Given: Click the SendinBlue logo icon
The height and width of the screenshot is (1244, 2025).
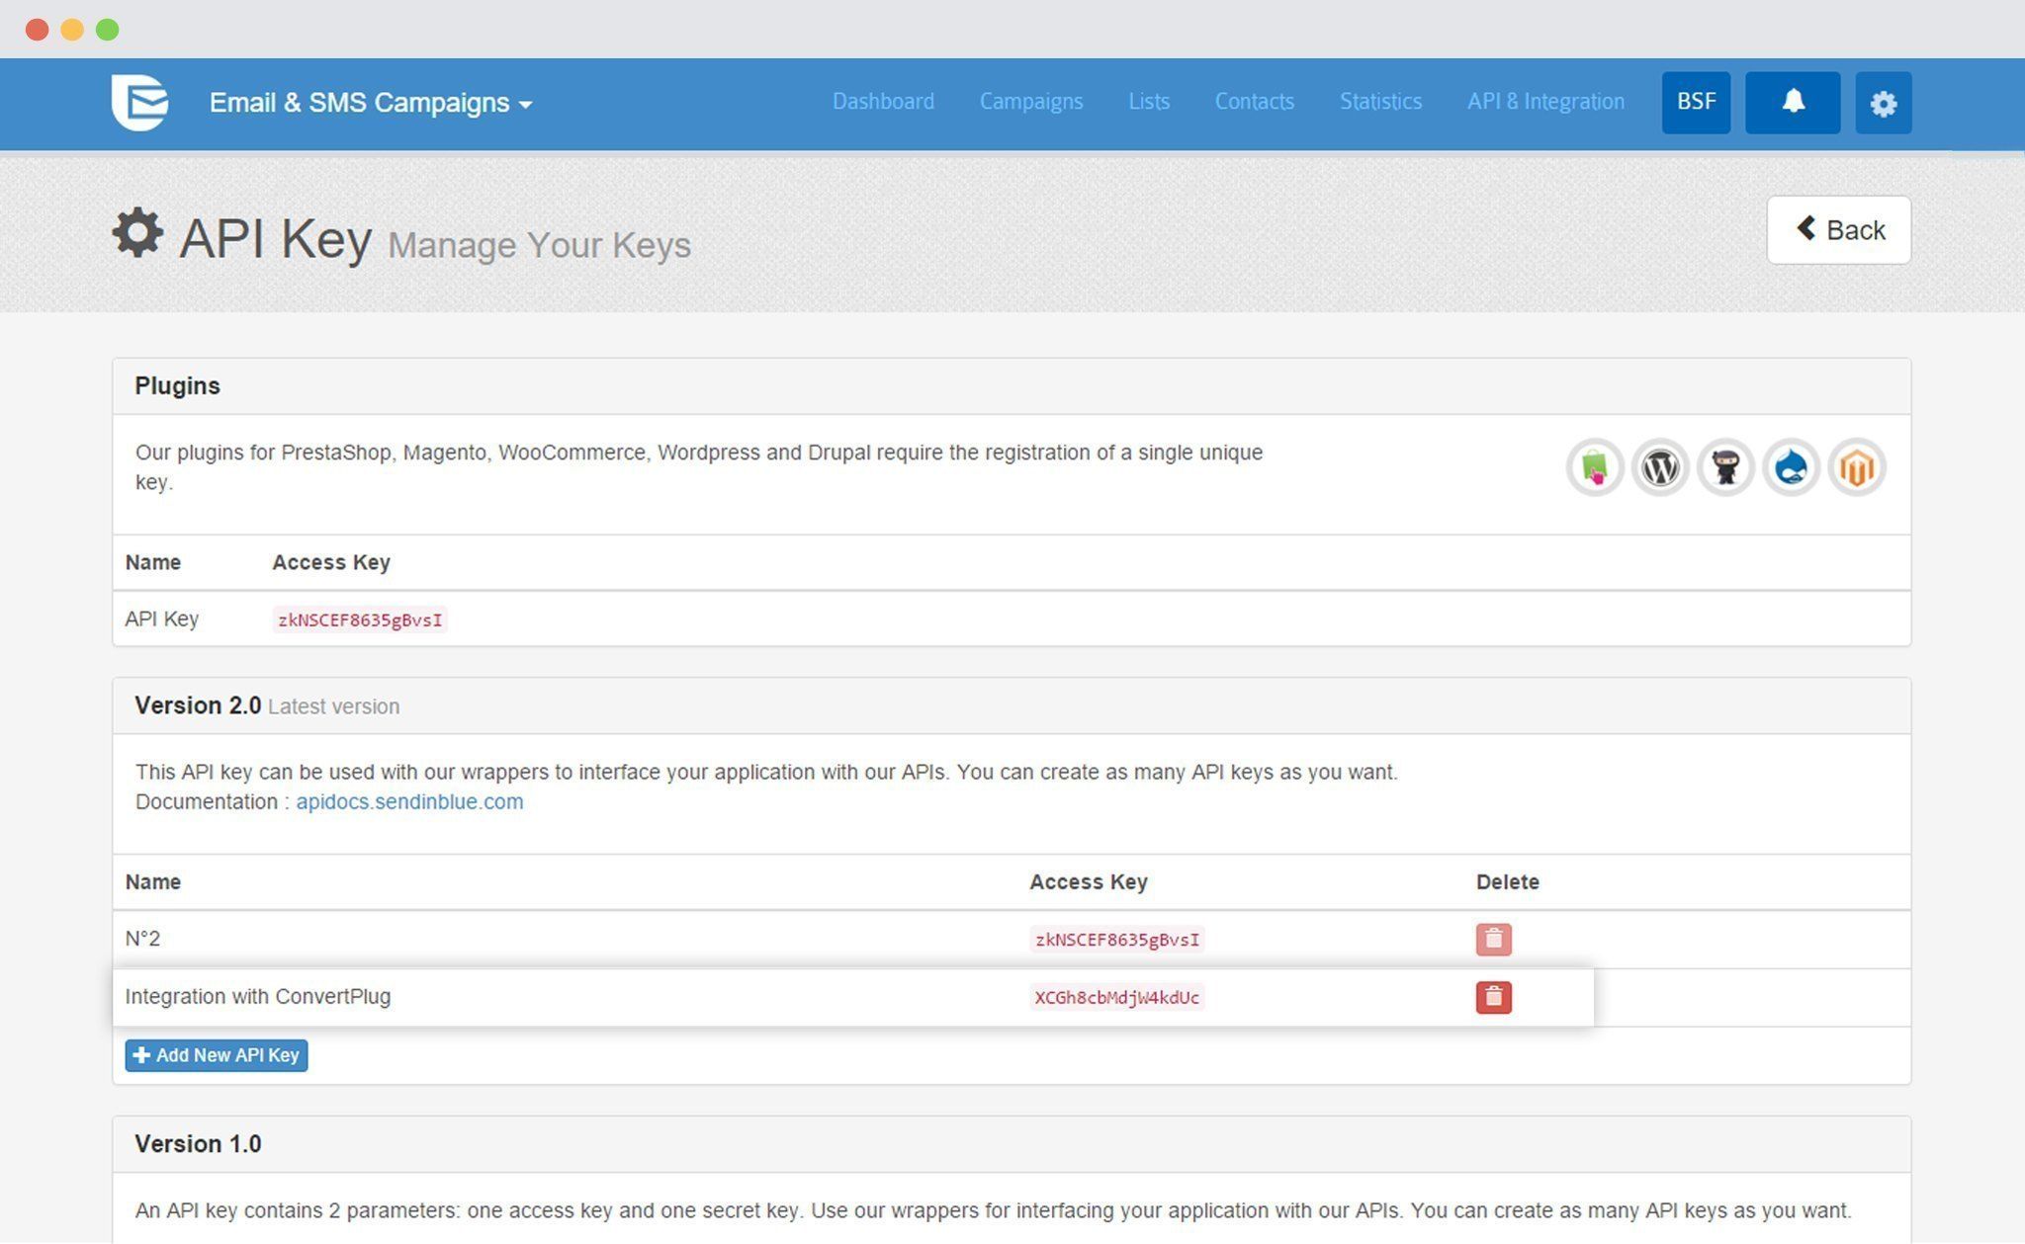Looking at the screenshot, I should (139, 102).
